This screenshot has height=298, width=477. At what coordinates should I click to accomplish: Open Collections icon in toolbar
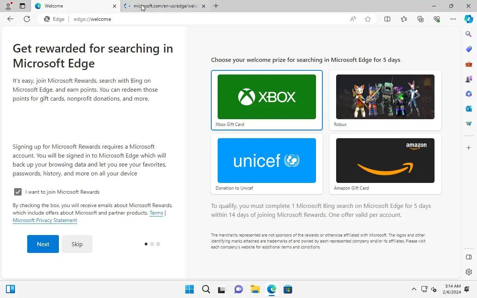(x=420, y=19)
